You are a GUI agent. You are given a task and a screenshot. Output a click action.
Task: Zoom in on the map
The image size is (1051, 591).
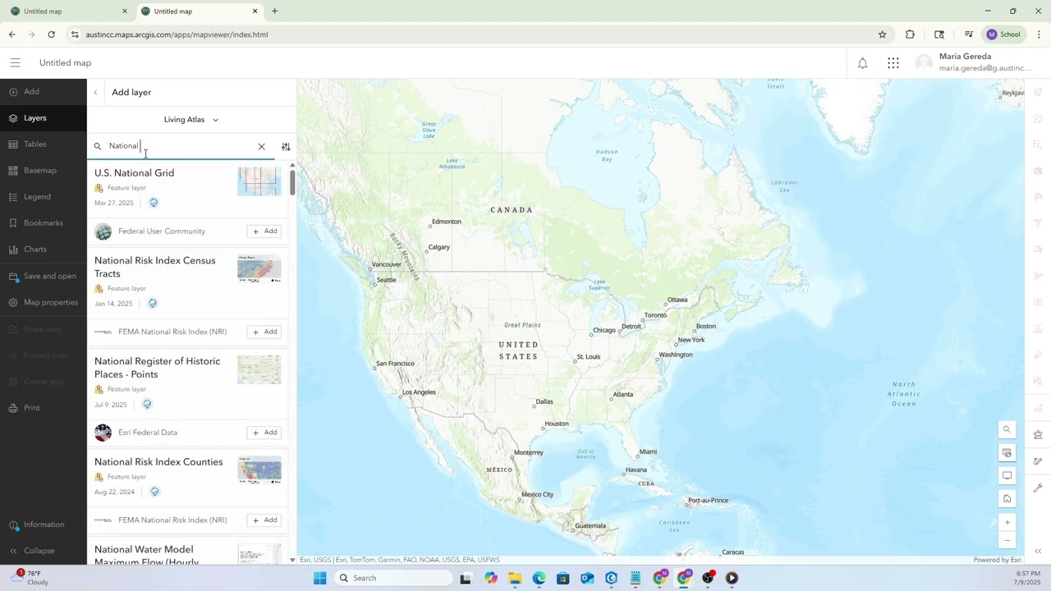(1007, 522)
